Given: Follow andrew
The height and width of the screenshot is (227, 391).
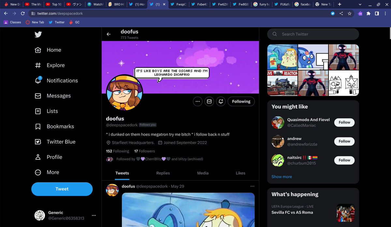Looking at the screenshot, I should pyautogui.click(x=344, y=141).
